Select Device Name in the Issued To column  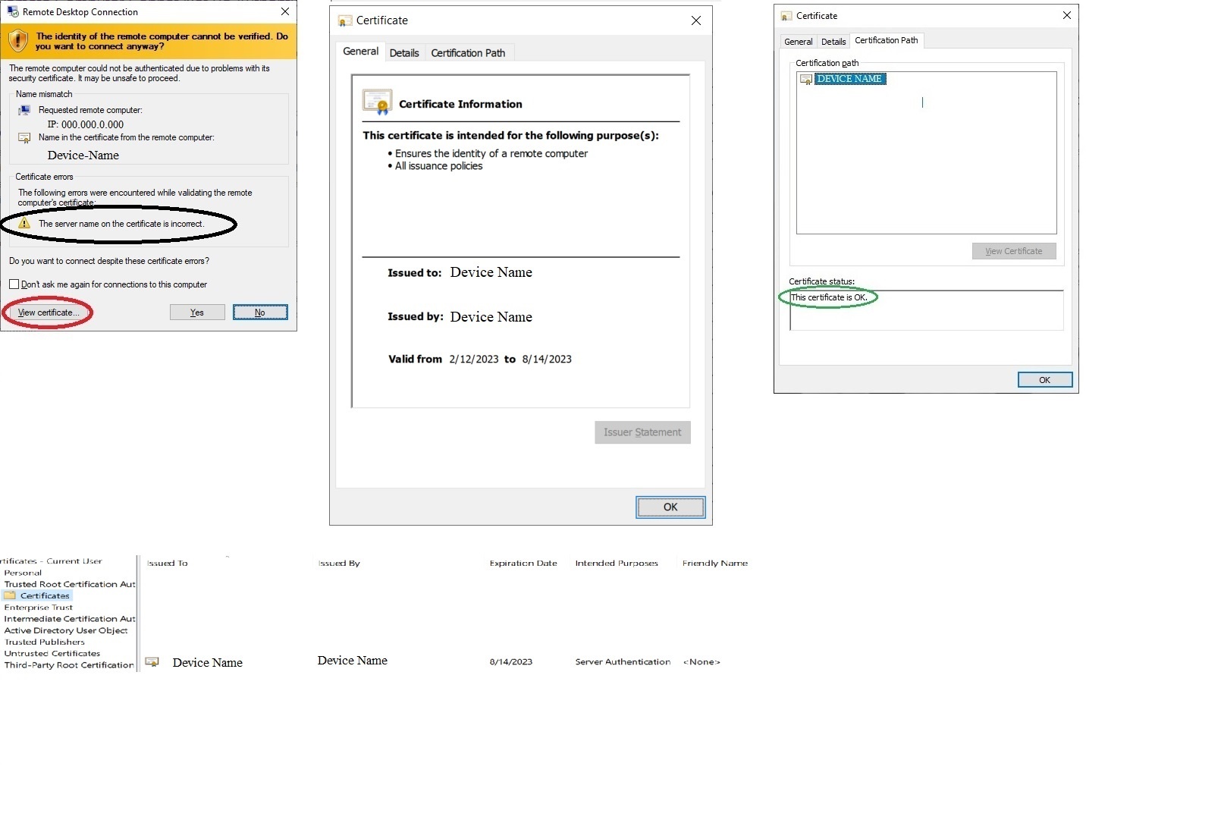208,663
